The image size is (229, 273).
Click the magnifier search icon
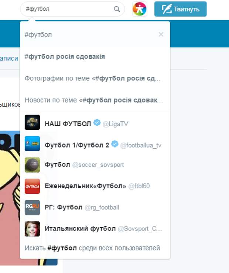pos(117,9)
